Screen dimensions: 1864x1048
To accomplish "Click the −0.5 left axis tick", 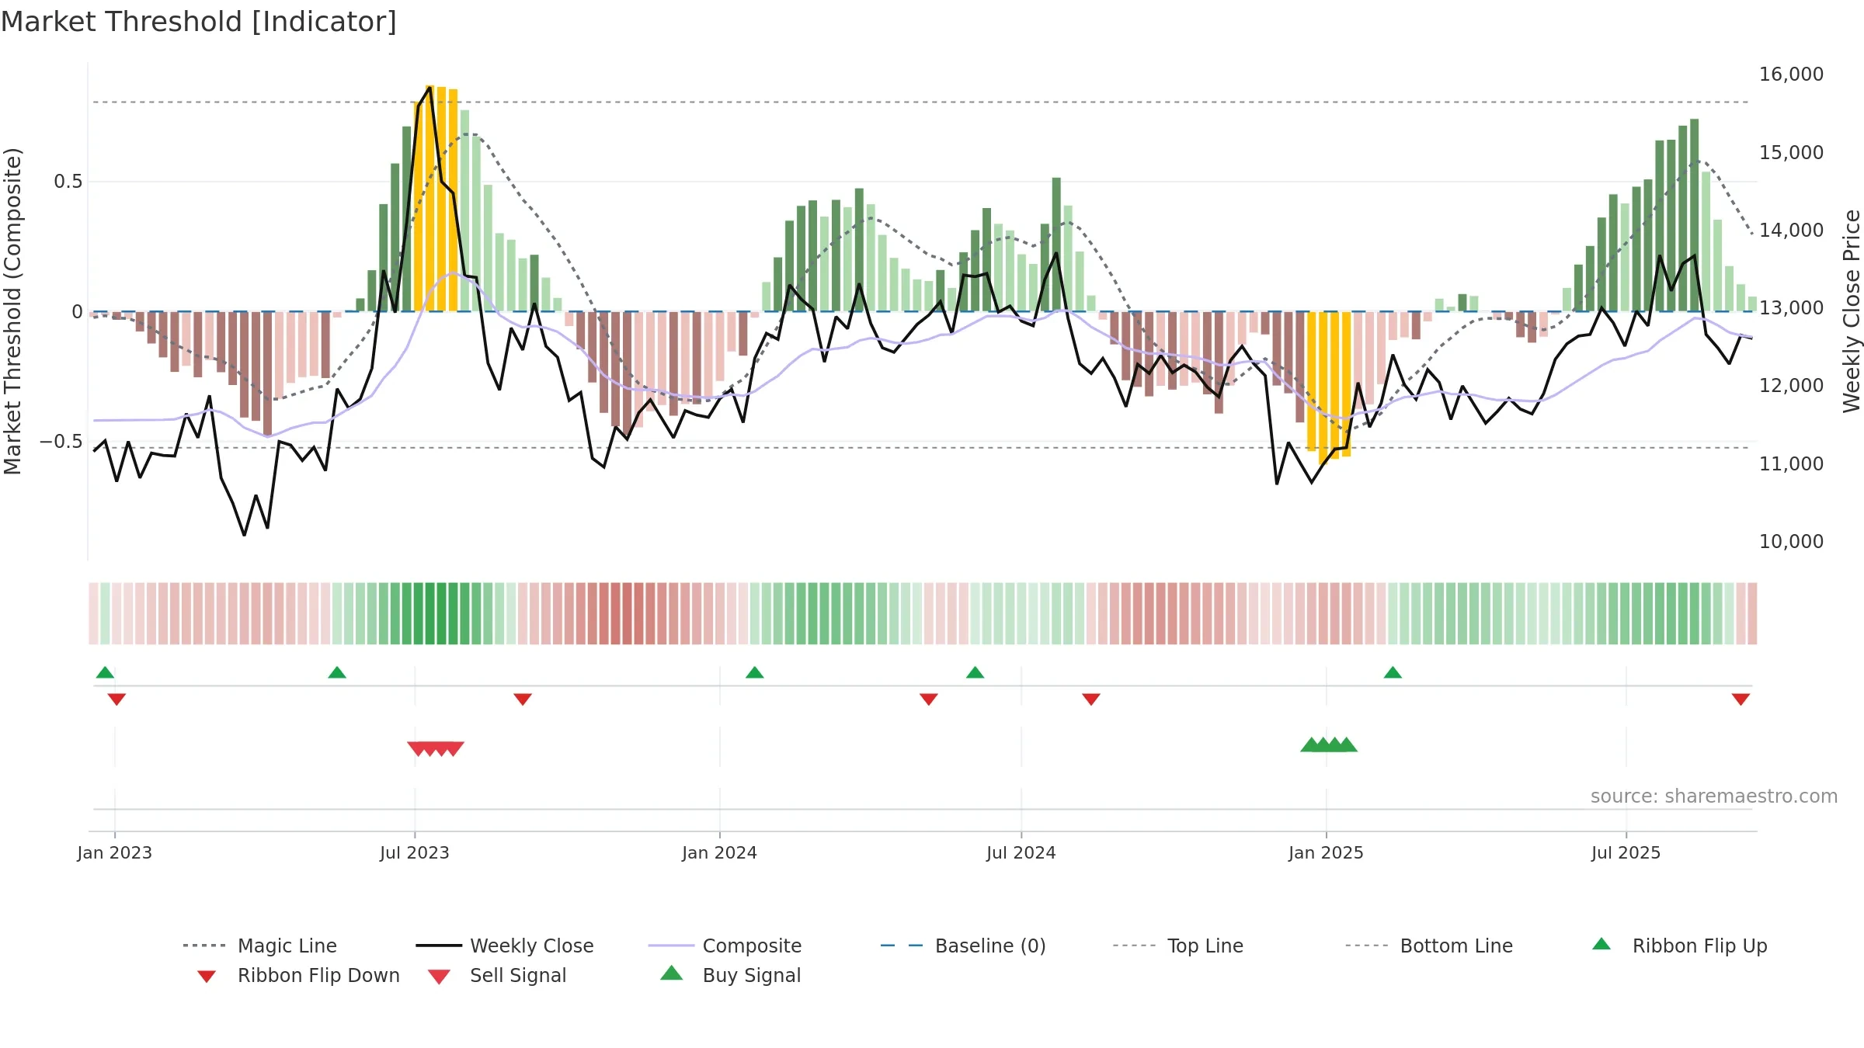I will (x=61, y=442).
